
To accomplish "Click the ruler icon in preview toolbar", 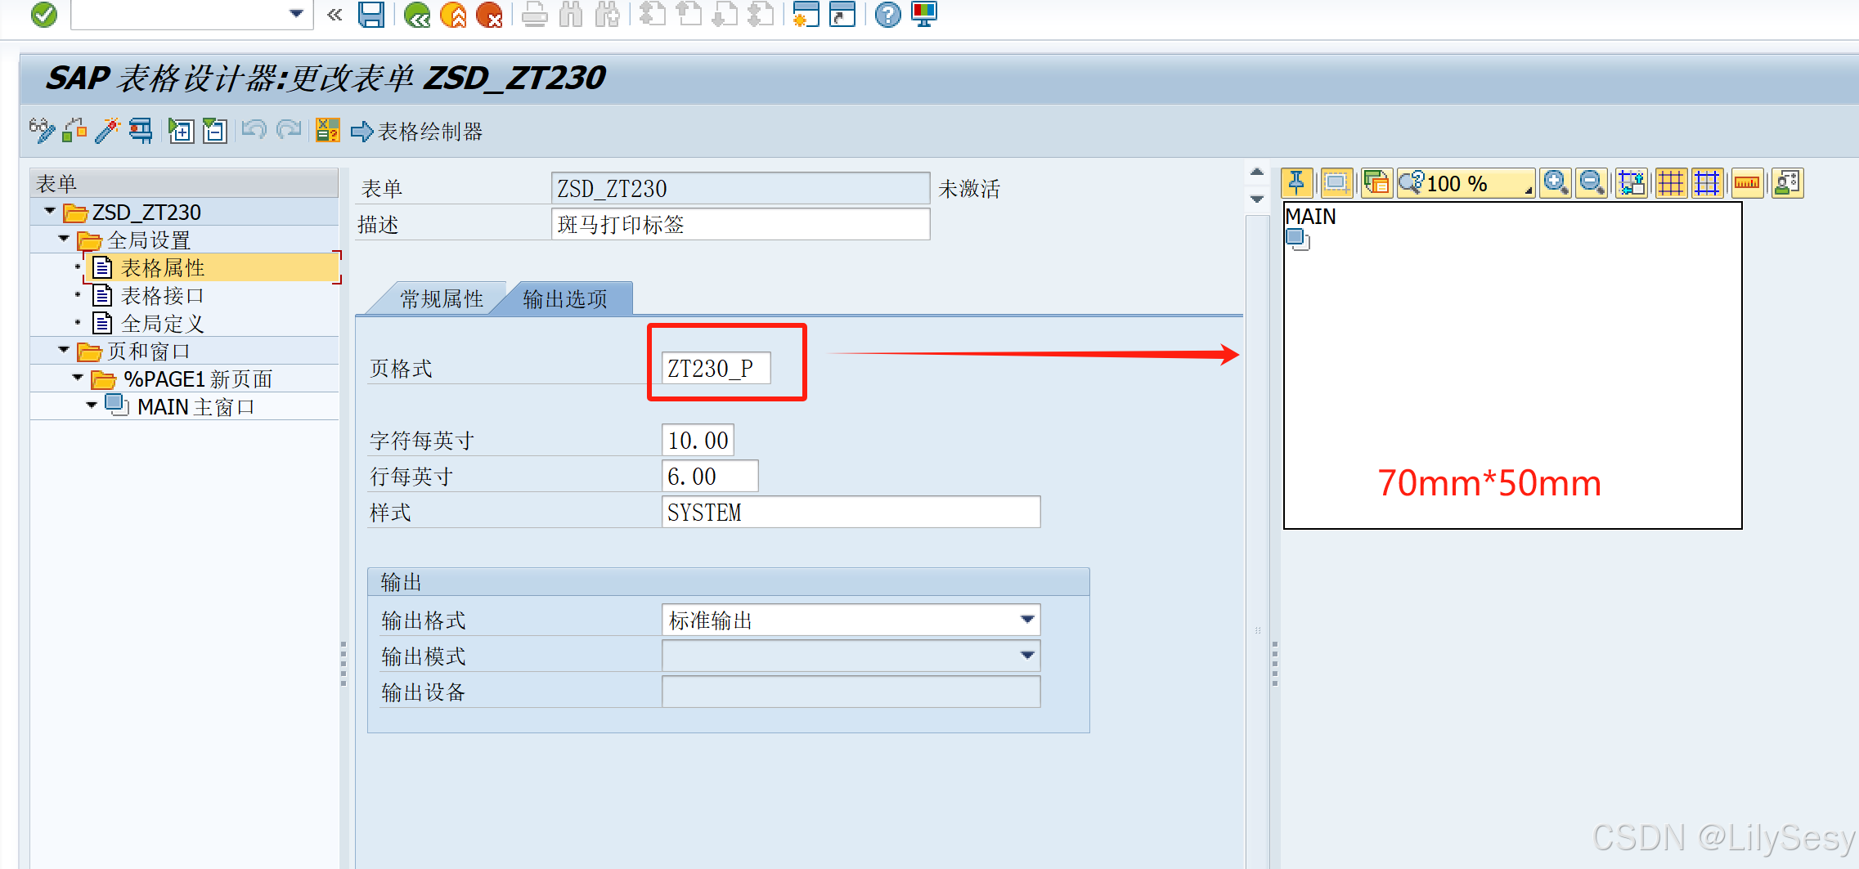I will (1747, 182).
